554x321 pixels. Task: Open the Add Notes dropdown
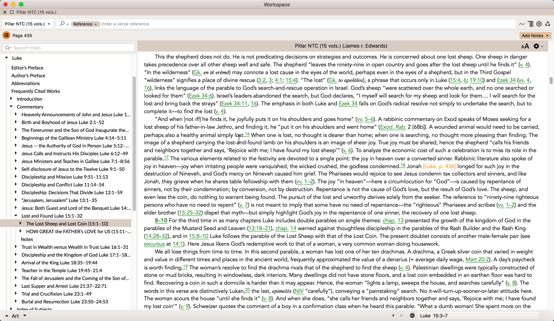(x=535, y=35)
